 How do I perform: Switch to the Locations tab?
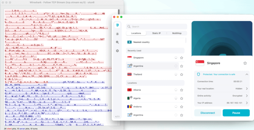[x=136, y=33]
